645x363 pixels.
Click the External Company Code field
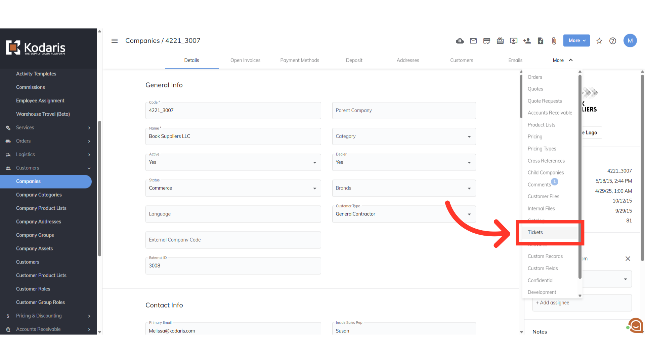[233, 240]
